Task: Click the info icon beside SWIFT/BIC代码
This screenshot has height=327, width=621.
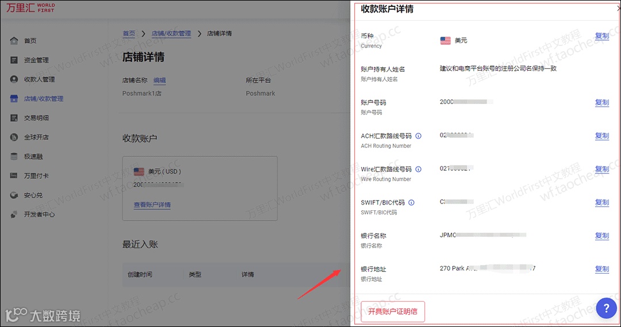Action: tap(412, 202)
